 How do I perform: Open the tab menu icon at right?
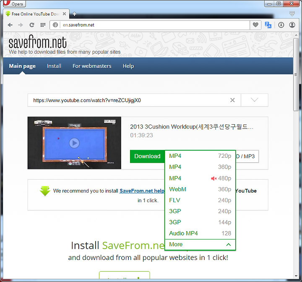[x=292, y=14]
